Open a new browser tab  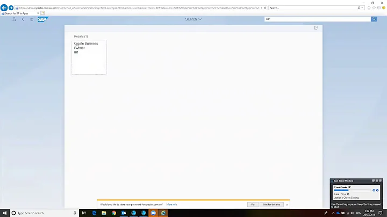tap(42, 13)
